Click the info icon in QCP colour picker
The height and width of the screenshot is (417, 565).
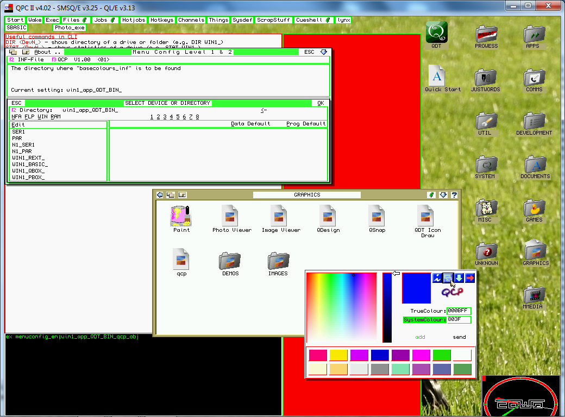[x=437, y=277]
